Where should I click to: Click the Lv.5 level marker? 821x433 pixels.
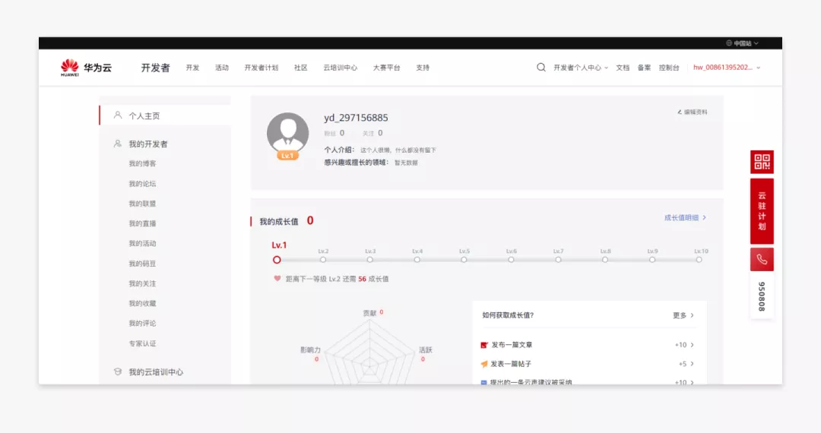(464, 259)
